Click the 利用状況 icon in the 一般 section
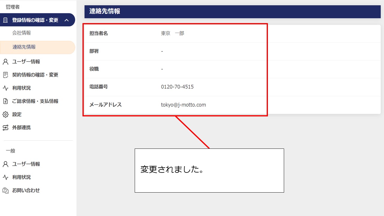Viewport: 384px width, 216px height. pos(5,177)
